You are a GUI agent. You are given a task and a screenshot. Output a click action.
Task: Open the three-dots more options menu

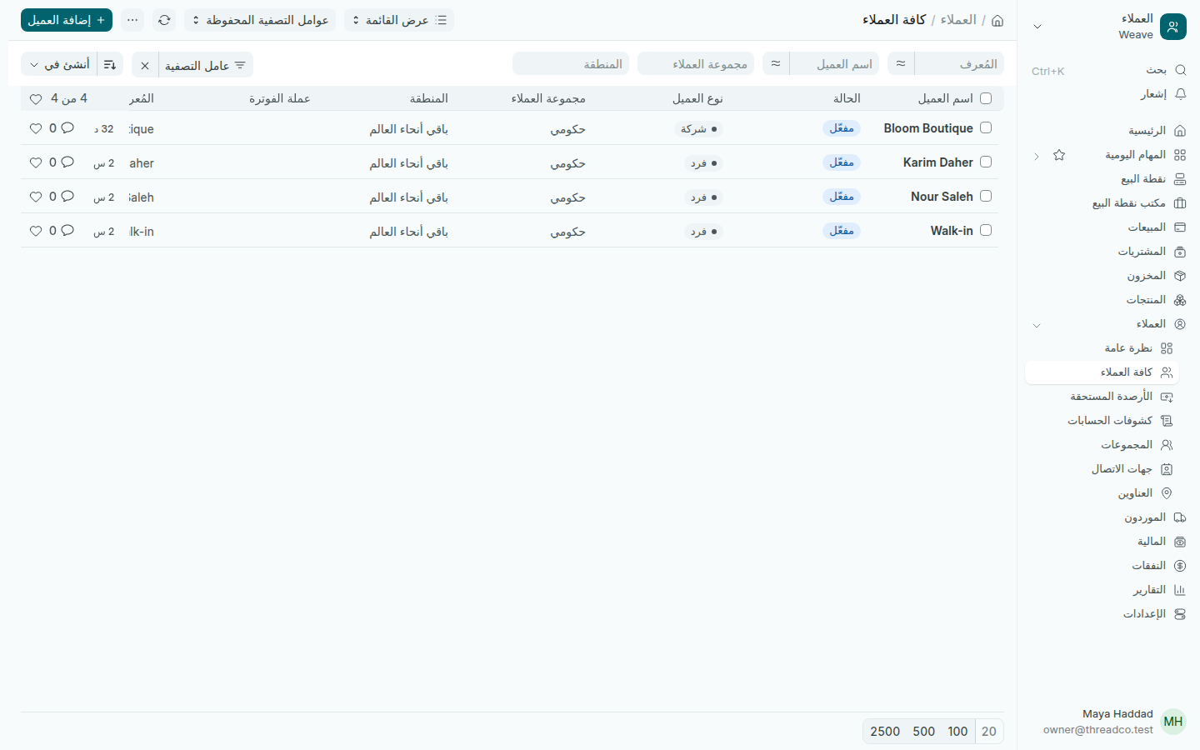pos(132,20)
